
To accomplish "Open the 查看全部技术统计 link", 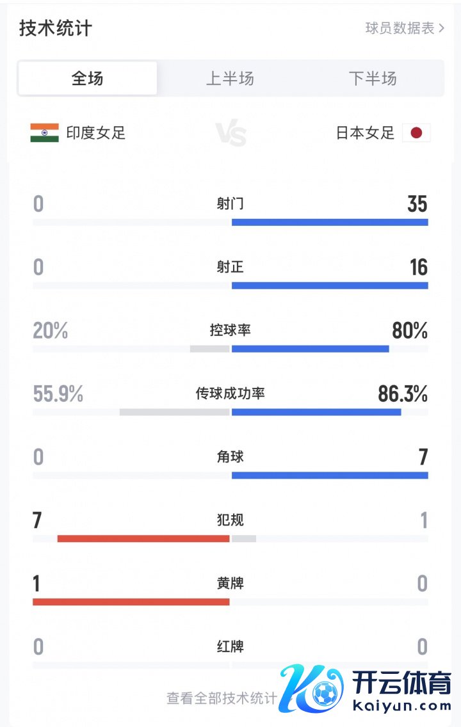I will (222, 698).
